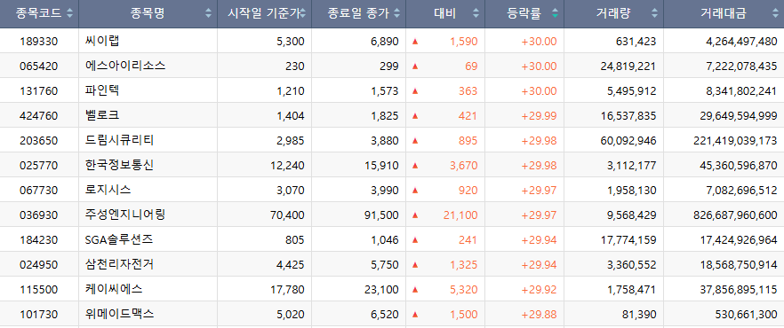Click the +29.88 change rate
This screenshot has height=328, width=784.
pos(539,315)
